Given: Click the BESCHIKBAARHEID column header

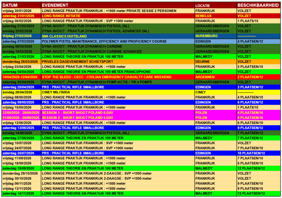Looking at the screenshot, I should (x=258, y=5).
